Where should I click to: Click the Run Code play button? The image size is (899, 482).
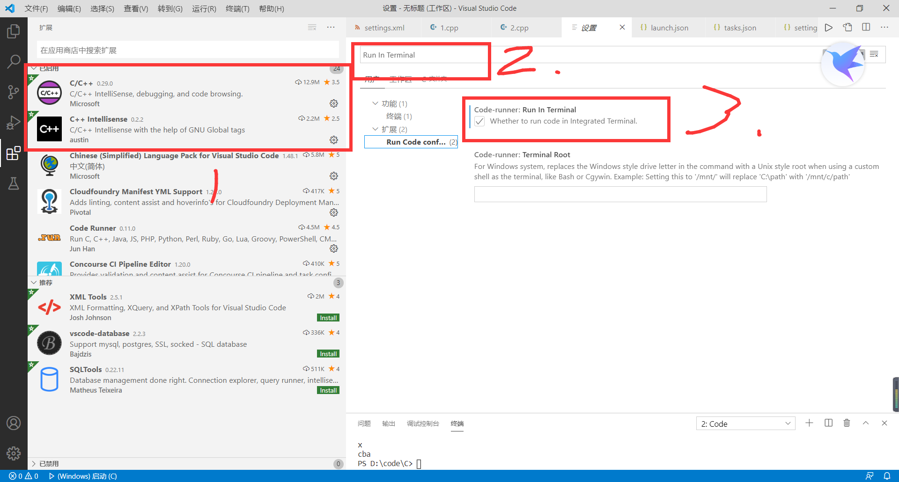coord(829,28)
